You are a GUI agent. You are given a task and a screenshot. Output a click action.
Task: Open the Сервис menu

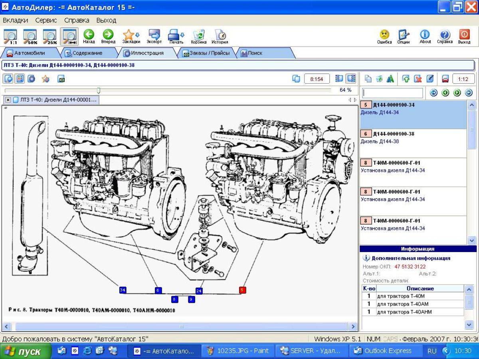pyautogui.click(x=46, y=20)
